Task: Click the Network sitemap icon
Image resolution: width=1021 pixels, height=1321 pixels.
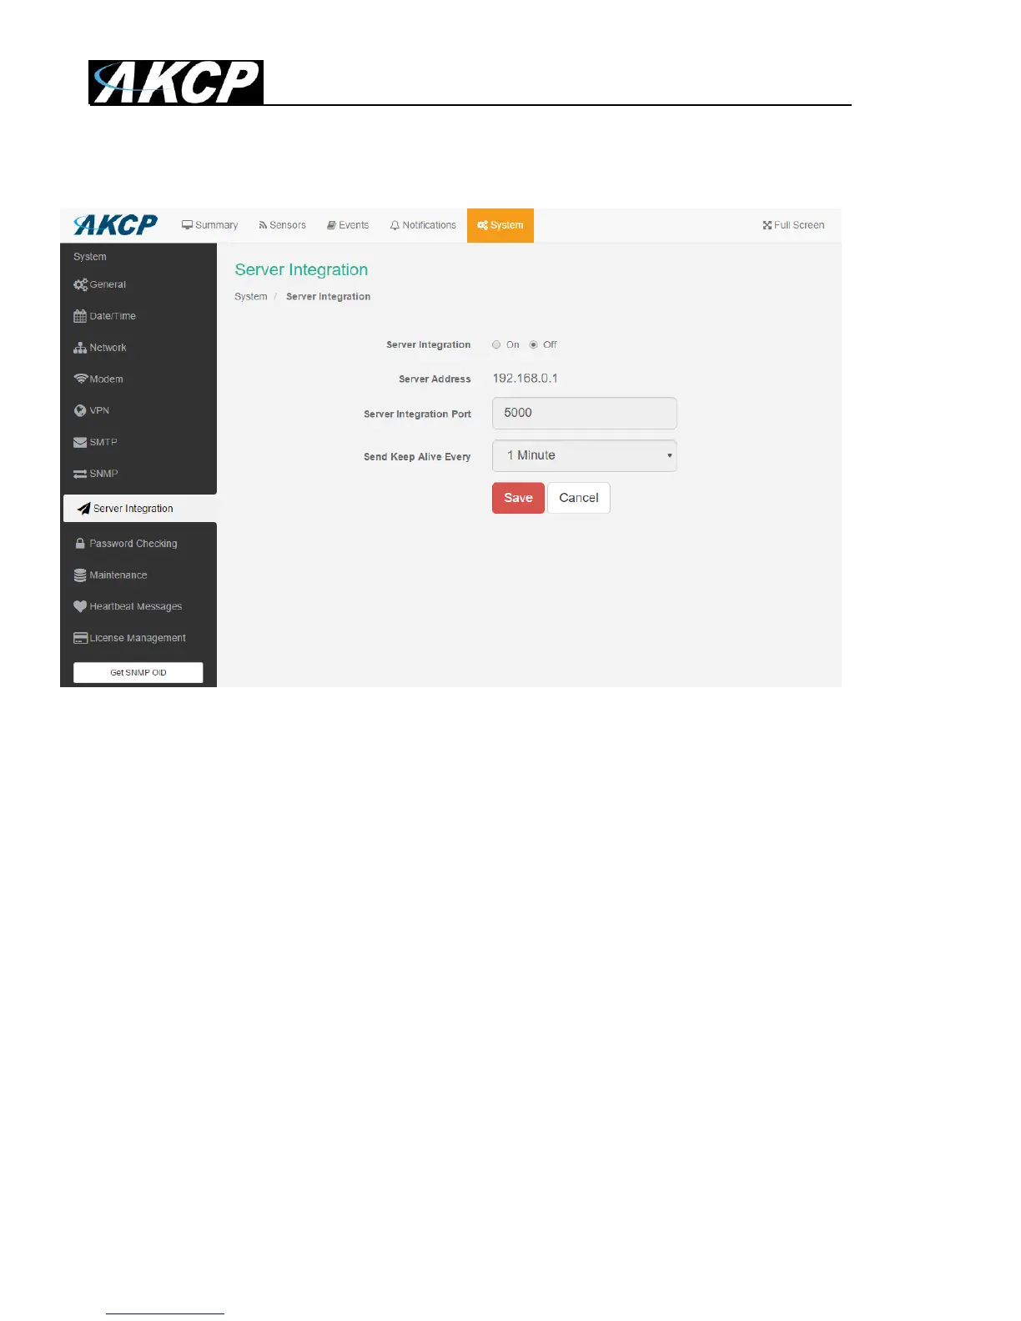Action: [x=80, y=348]
